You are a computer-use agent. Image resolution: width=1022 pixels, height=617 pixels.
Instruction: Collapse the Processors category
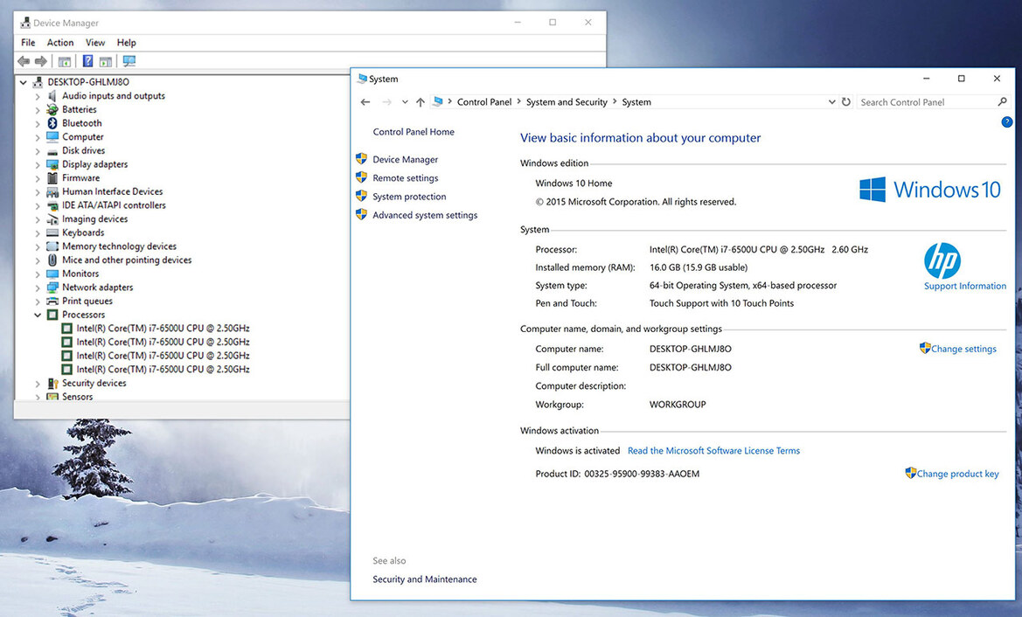pyautogui.click(x=38, y=315)
